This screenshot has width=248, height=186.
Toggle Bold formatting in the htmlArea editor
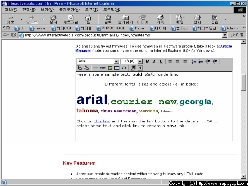click(x=147, y=62)
